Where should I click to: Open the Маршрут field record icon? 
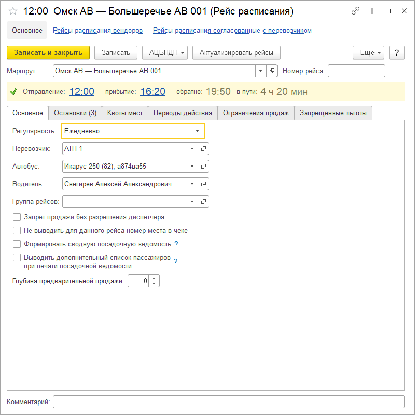(272, 71)
